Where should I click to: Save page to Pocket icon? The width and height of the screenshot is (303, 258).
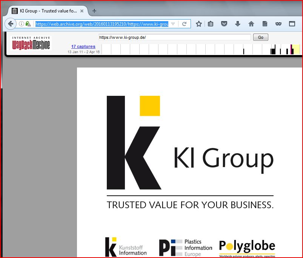point(224,24)
